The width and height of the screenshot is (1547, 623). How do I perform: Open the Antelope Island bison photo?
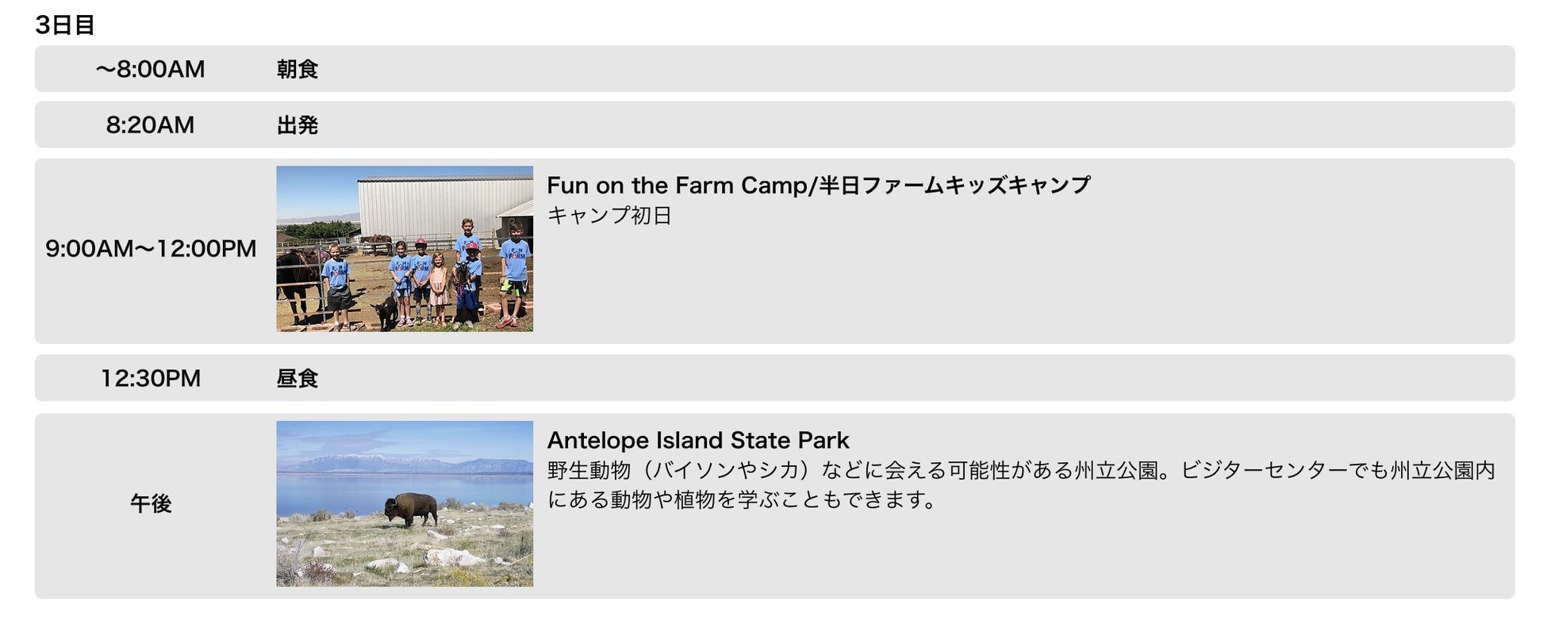(x=405, y=504)
